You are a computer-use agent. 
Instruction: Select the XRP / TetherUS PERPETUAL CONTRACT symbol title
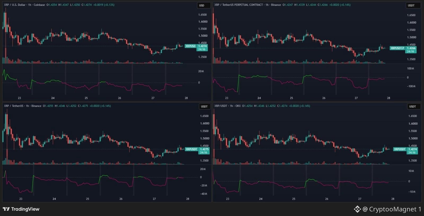click(248, 5)
